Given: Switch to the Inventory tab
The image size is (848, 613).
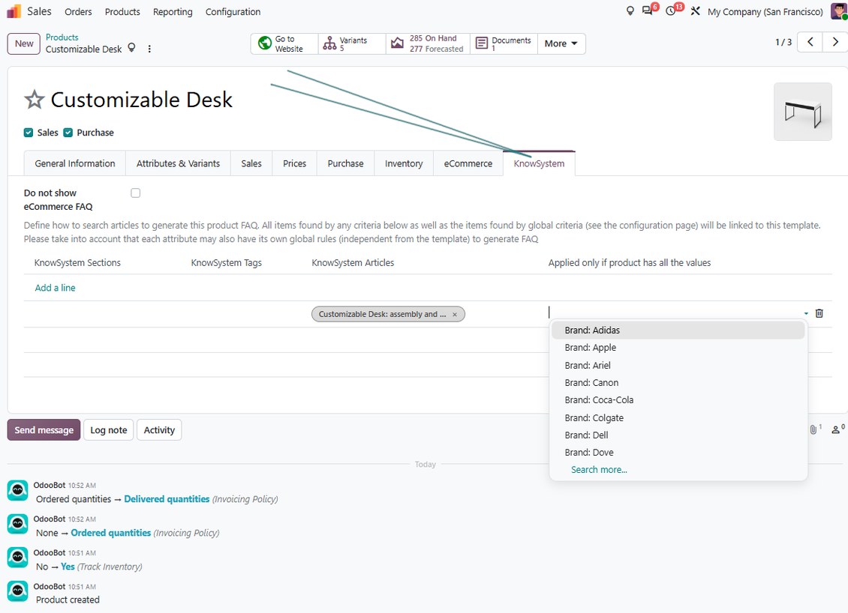Looking at the screenshot, I should (404, 163).
